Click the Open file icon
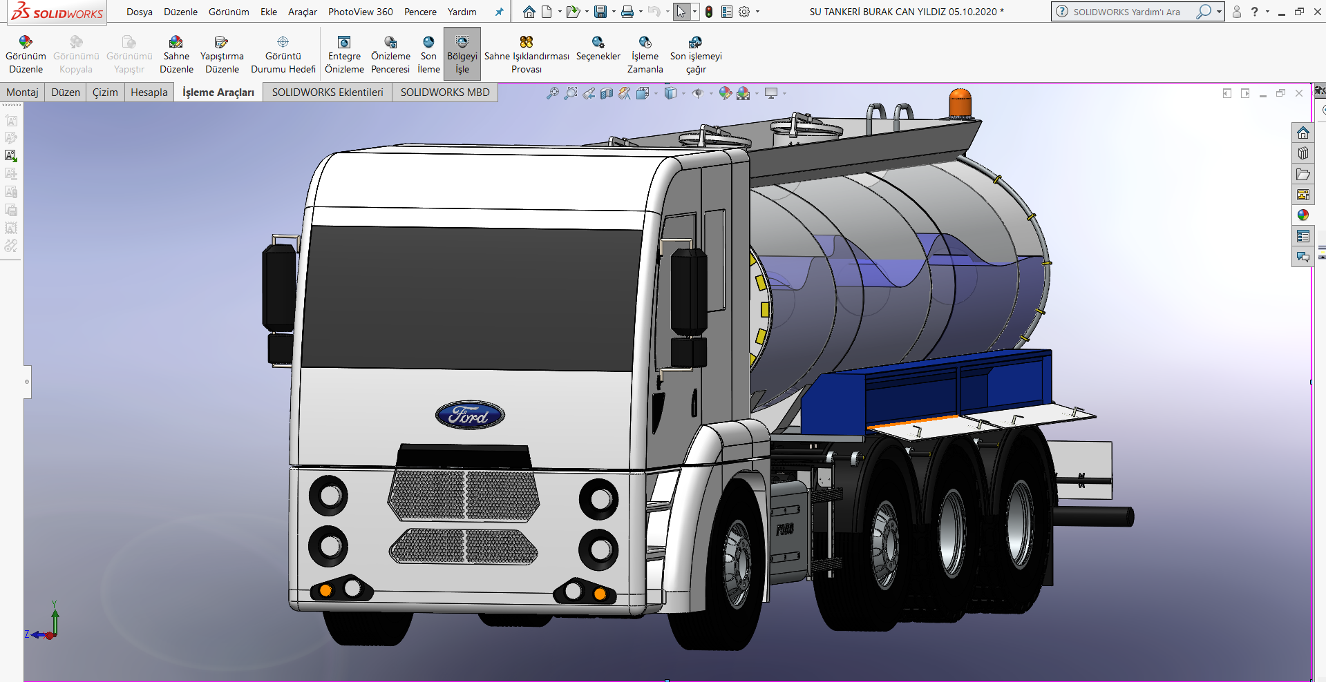The image size is (1326, 682). click(573, 12)
